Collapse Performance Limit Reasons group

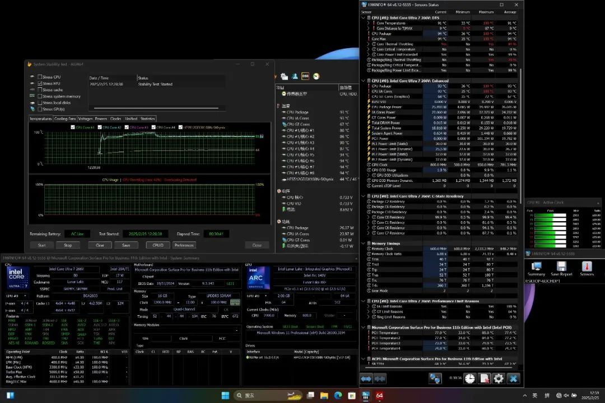(x=363, y=301)
